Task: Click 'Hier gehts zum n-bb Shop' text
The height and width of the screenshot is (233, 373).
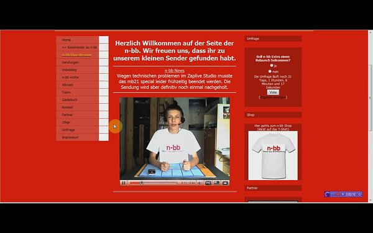Action: 273,126
